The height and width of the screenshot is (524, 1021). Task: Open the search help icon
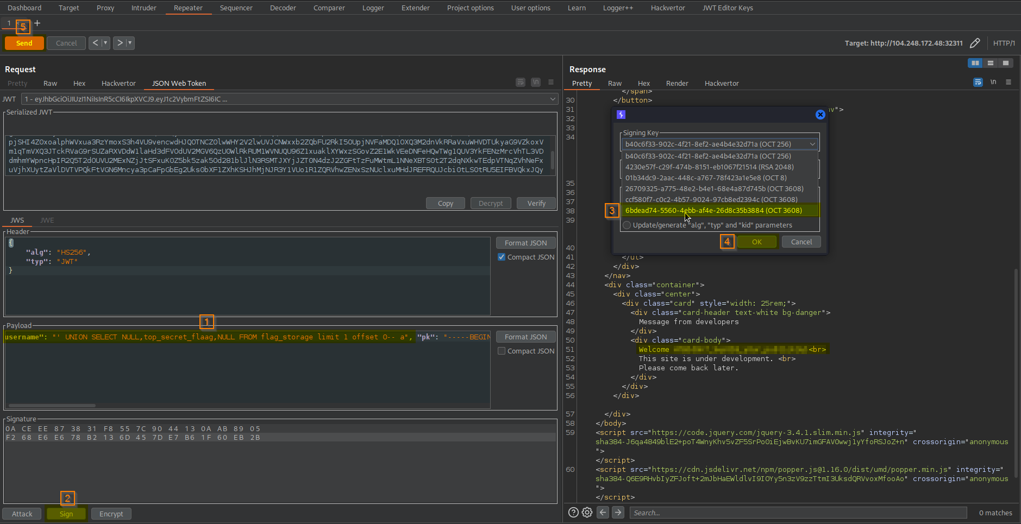pyautogui.click(x=573, y=512)
